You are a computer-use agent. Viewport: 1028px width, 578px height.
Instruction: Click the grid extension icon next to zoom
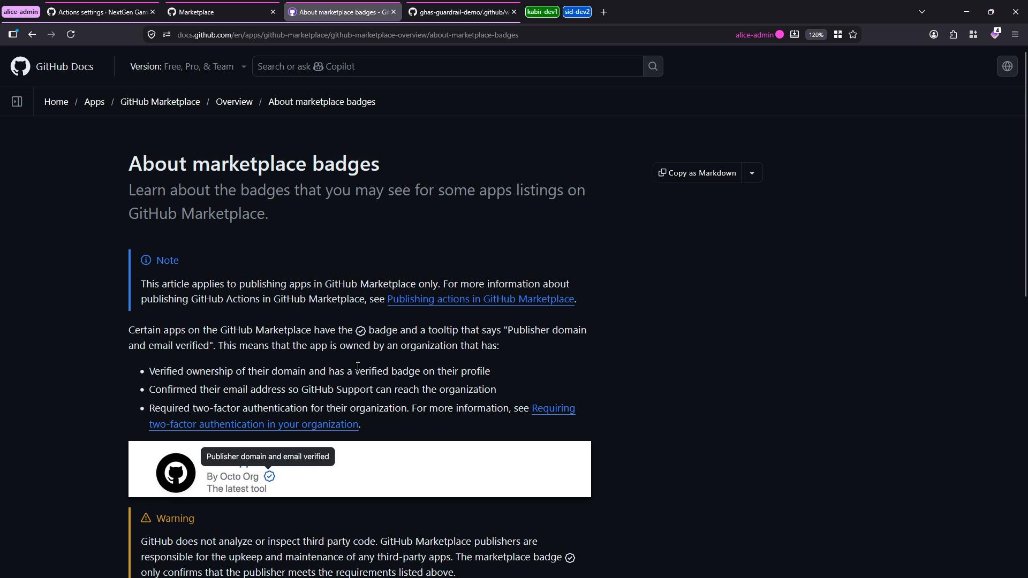tap(838, 34)
